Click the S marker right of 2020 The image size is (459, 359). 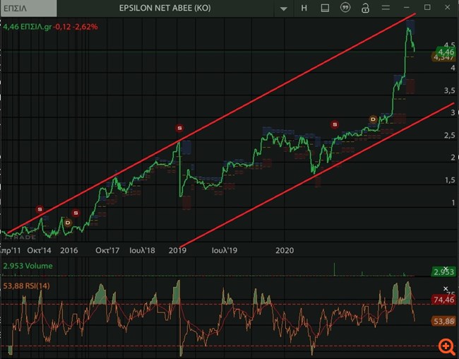point(335,124)
